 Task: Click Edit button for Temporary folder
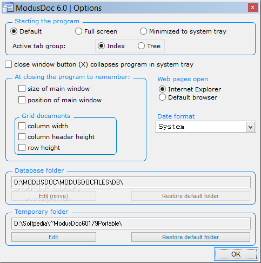click(x=53, y=237)
